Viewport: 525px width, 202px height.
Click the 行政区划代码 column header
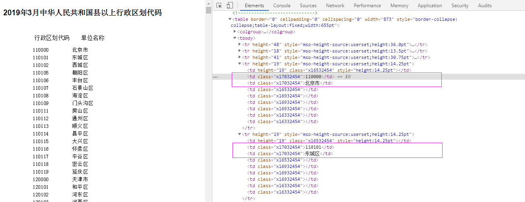click(x=52, y=38)
